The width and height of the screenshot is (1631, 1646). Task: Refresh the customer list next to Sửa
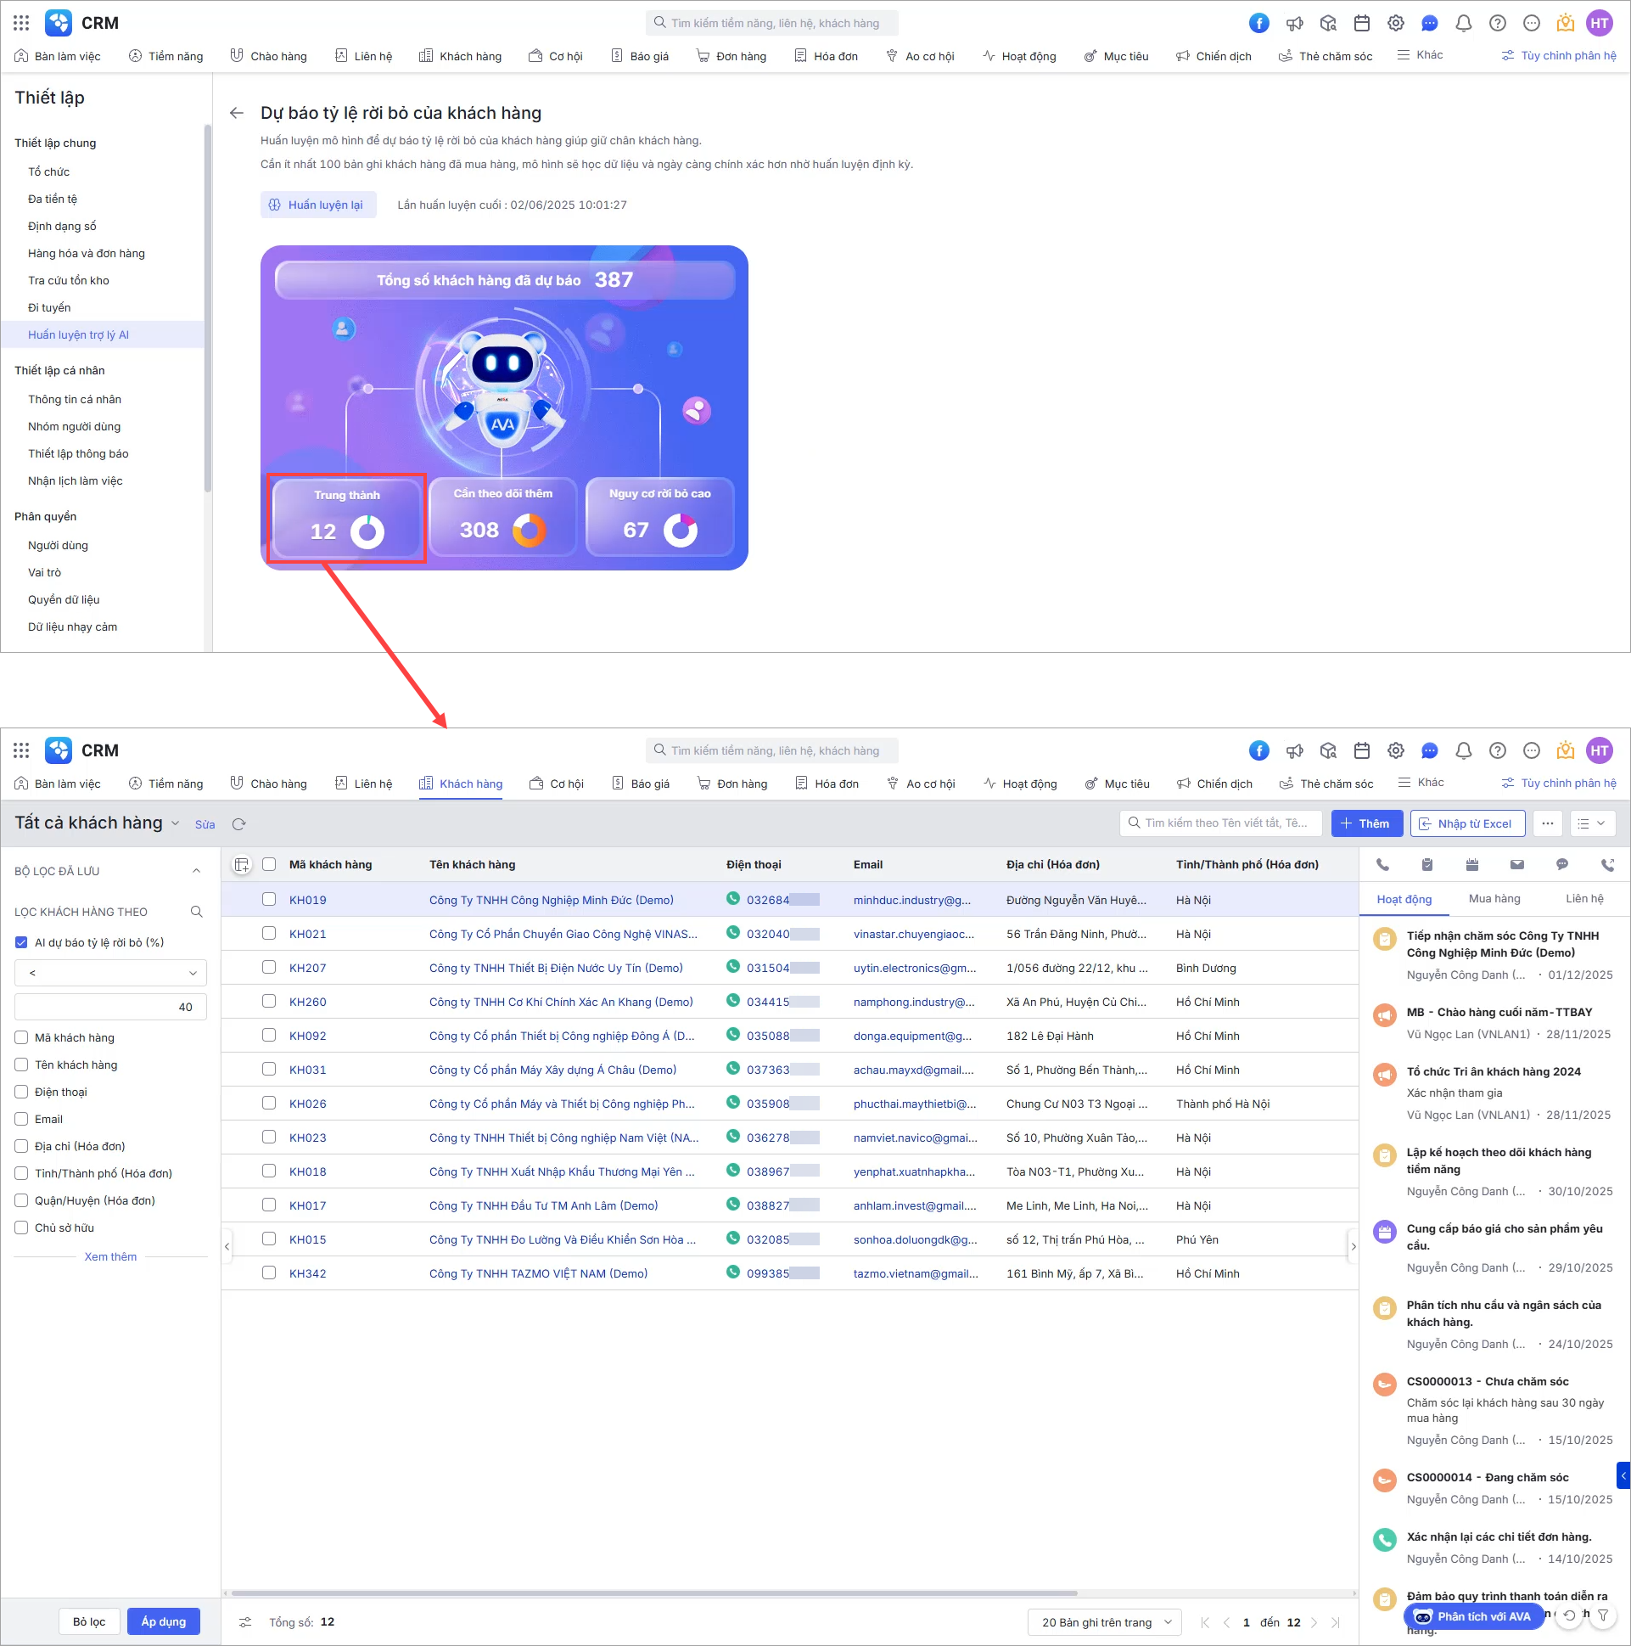[x=239, y=825]
